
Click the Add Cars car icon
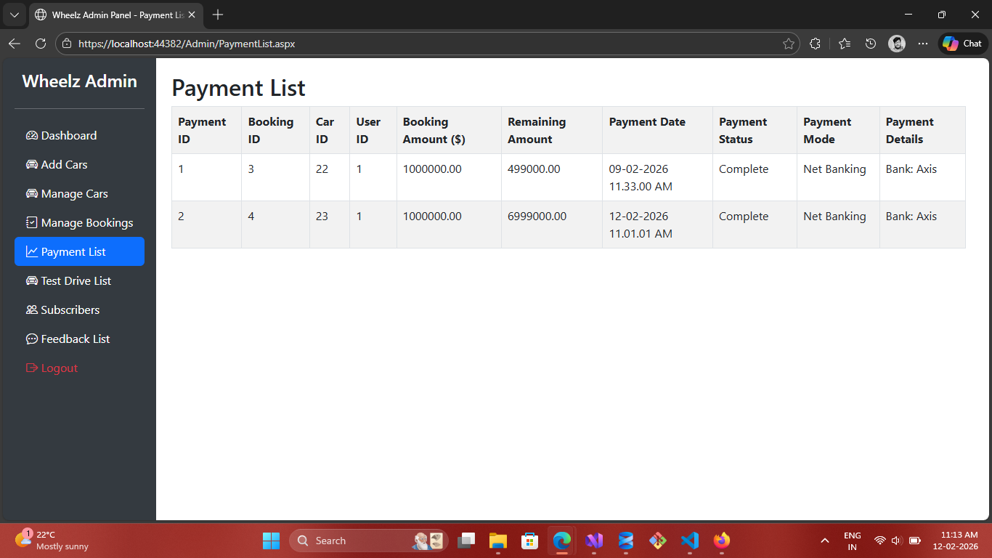pos(32,165)
